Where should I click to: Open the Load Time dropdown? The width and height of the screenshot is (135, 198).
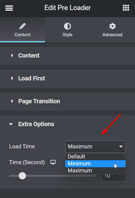(x=95, y=147)
